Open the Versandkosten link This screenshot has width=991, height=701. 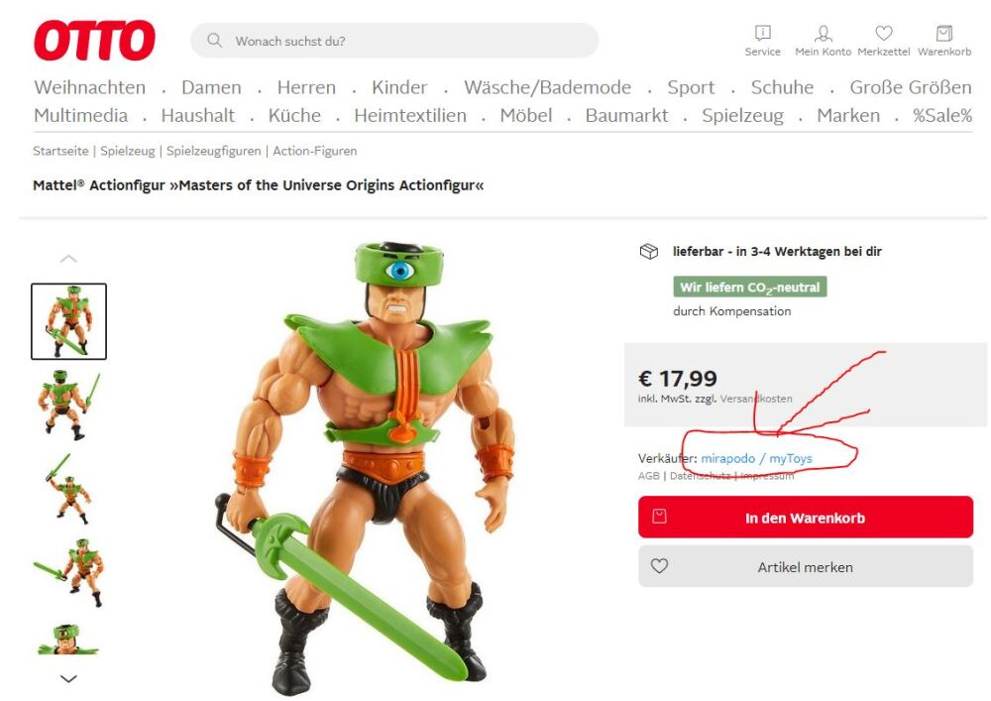click(756, 399)
